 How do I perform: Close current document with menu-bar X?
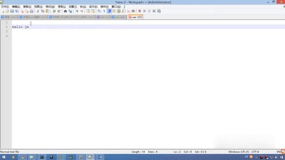[284, 7]
